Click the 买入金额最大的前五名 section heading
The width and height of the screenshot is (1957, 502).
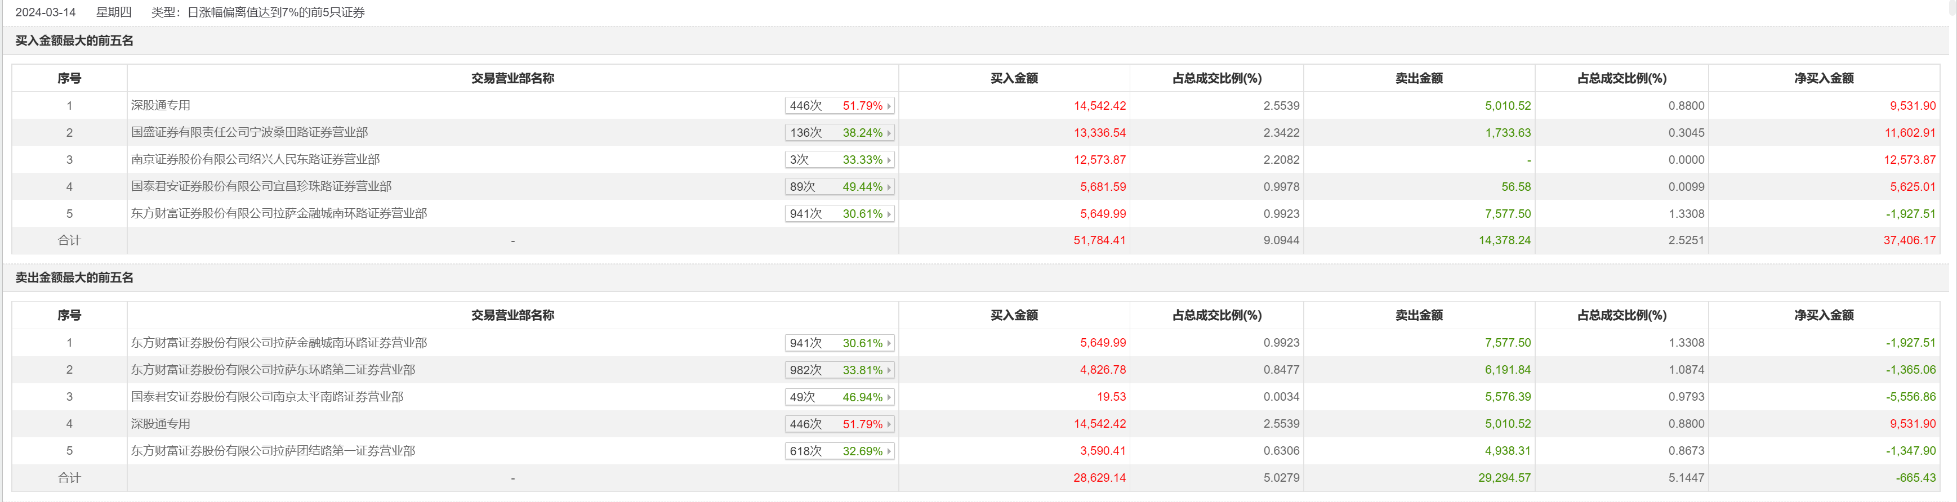[x=74, y=41]
